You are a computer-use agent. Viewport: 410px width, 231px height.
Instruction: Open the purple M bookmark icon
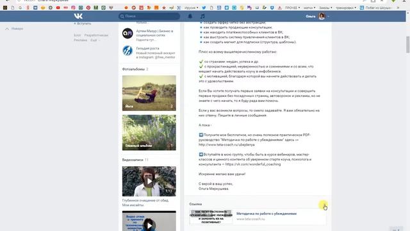[249, 8]
